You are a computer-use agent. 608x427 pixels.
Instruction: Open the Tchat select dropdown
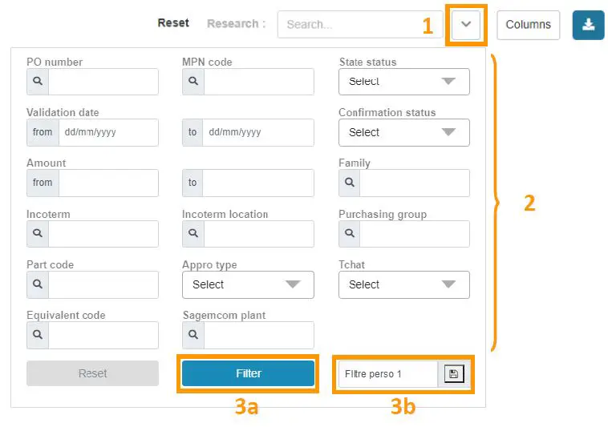403,284
